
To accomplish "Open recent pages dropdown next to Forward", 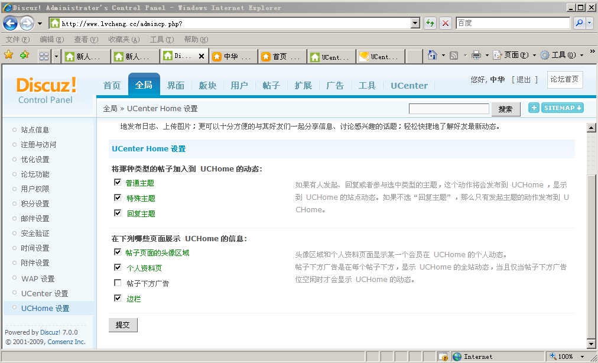I will pyautogui.click(x=40, y=24).
